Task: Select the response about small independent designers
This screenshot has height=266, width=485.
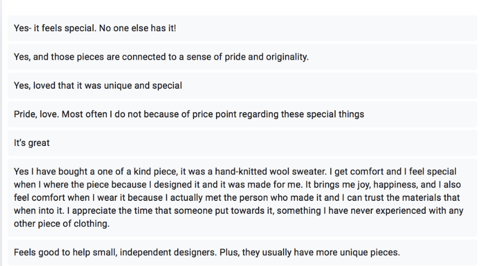Action: (x=242, y=253)
